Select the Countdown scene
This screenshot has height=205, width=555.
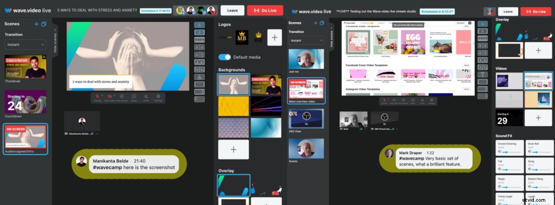click(25, 102)
